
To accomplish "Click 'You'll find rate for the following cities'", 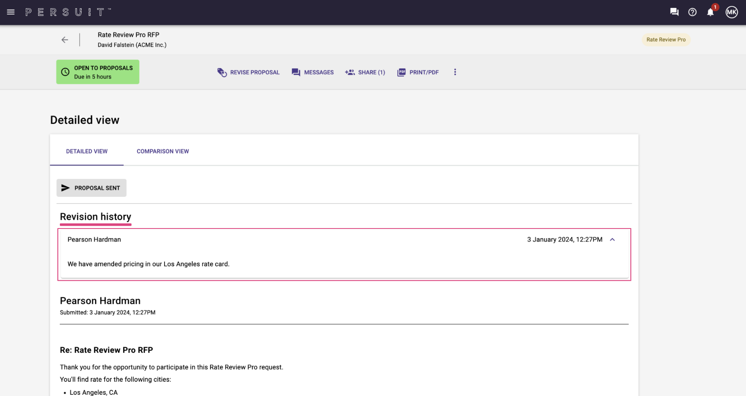I will tap(115, 379).
